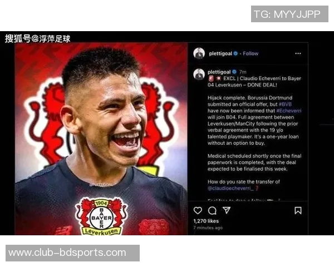This screenshot has width=334, height=267.
Task: Like the post with heart icon
Action: 198,211
